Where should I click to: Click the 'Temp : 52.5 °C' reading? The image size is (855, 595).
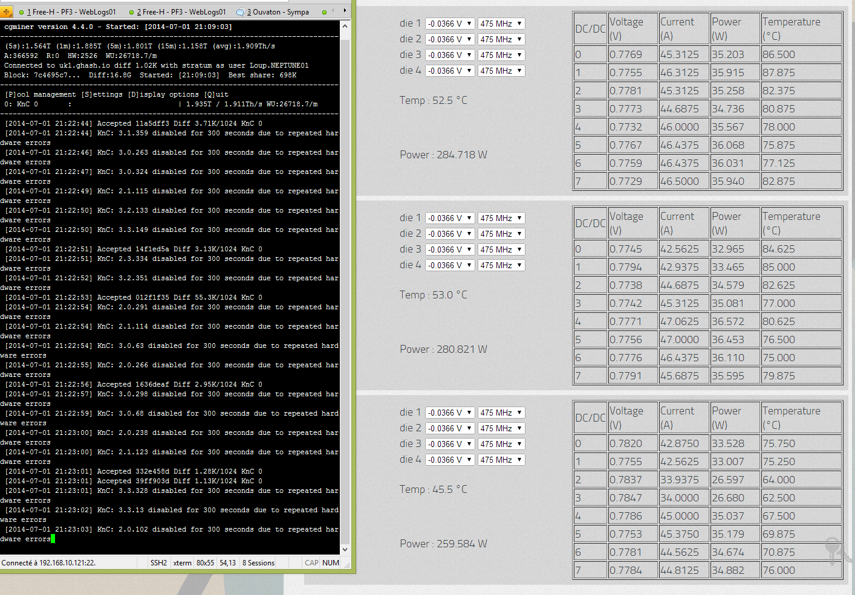tap(434, 100)
